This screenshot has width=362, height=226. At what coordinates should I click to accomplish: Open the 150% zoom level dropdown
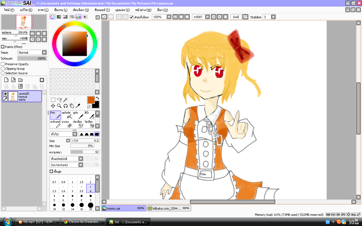(x=162, y=17)
